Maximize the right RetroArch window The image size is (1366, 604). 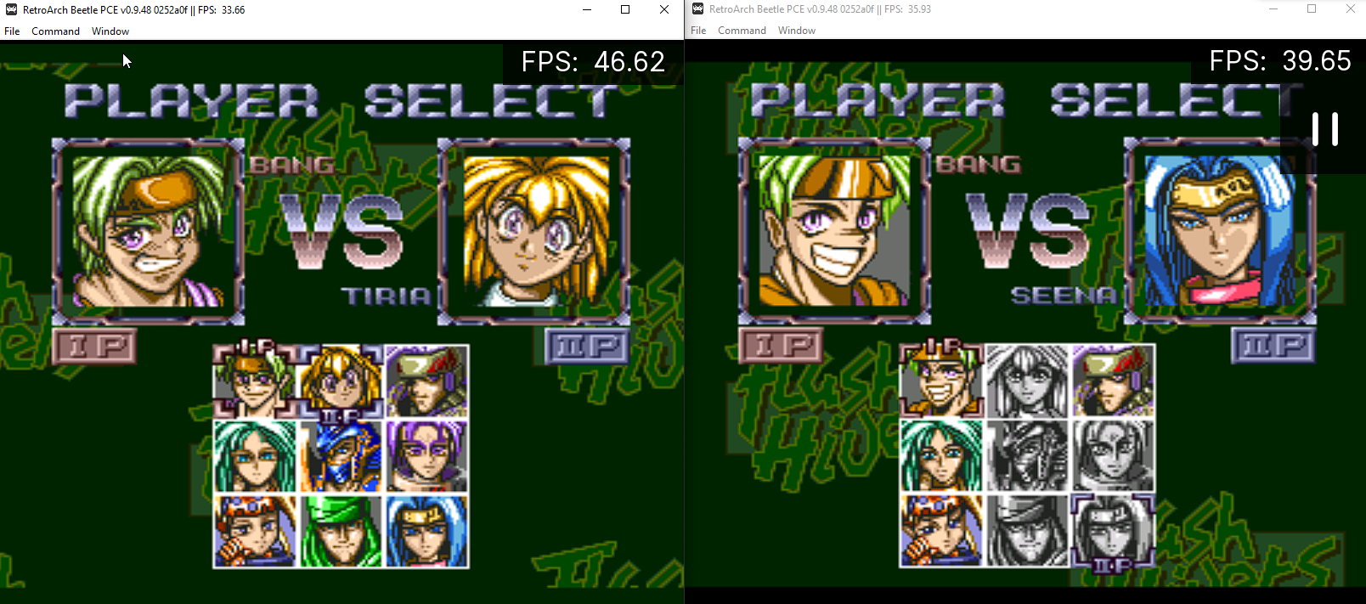1312,8
